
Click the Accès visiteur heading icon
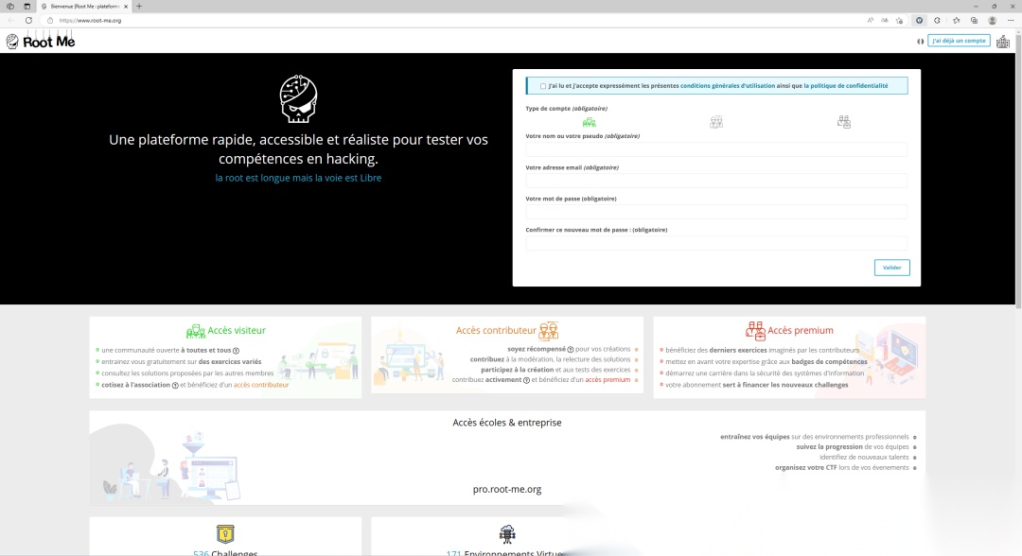pos(196,331)
